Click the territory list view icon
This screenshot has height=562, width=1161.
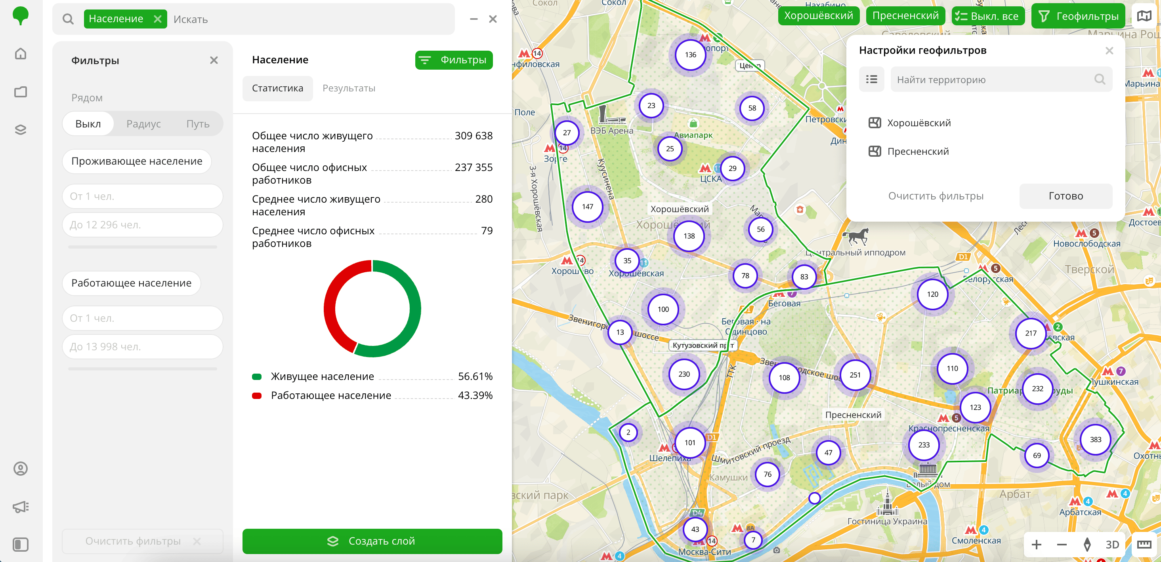[871, 79]
